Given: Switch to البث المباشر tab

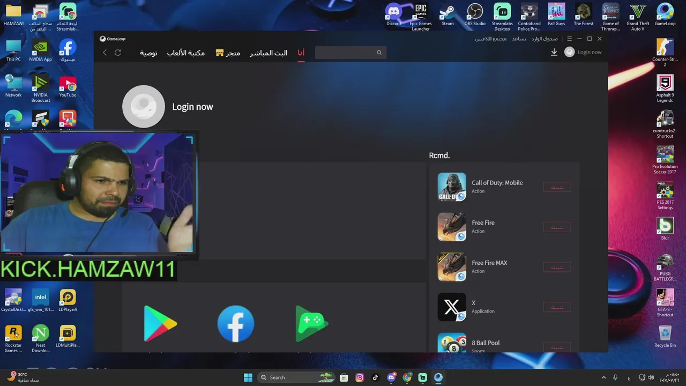Looking at the screenshot, I should [269, 53].
